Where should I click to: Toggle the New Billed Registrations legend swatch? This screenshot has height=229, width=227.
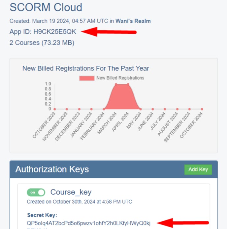[x=87, y=78]
